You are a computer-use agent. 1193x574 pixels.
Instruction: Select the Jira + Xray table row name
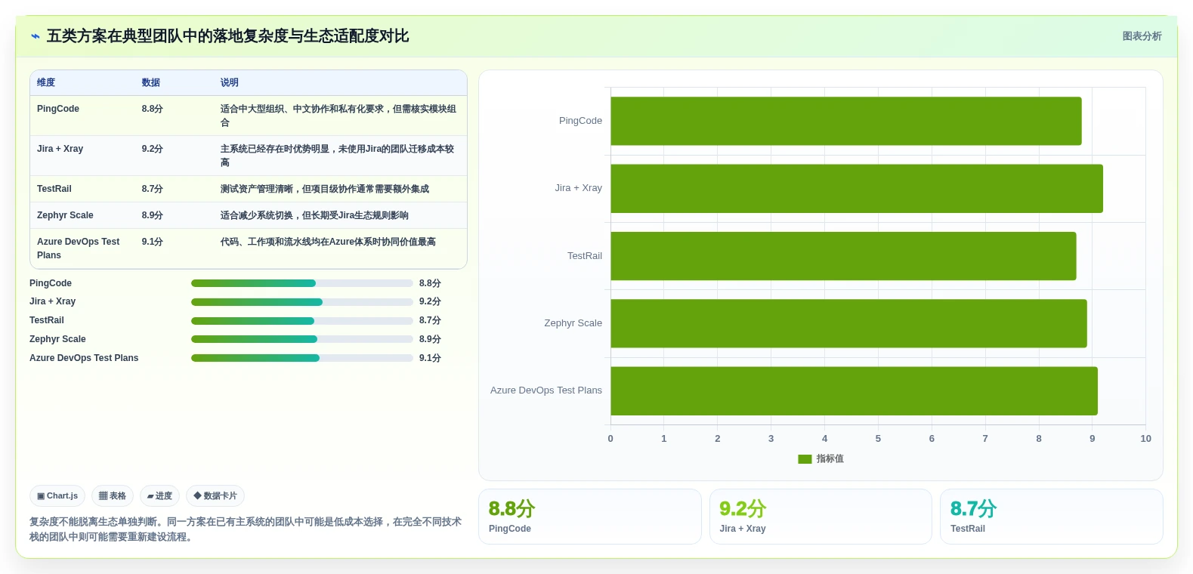coord(60,149)
